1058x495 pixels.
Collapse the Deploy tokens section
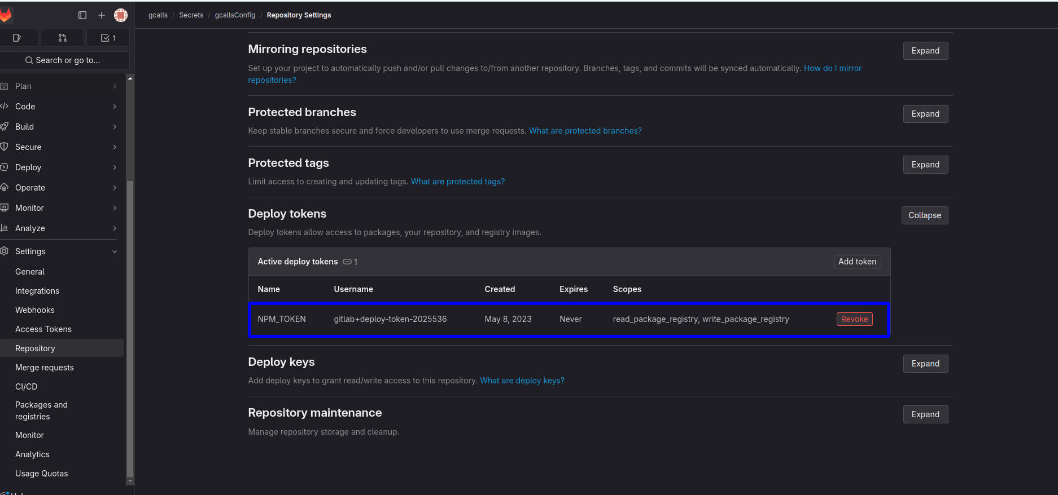click(924, 215)
